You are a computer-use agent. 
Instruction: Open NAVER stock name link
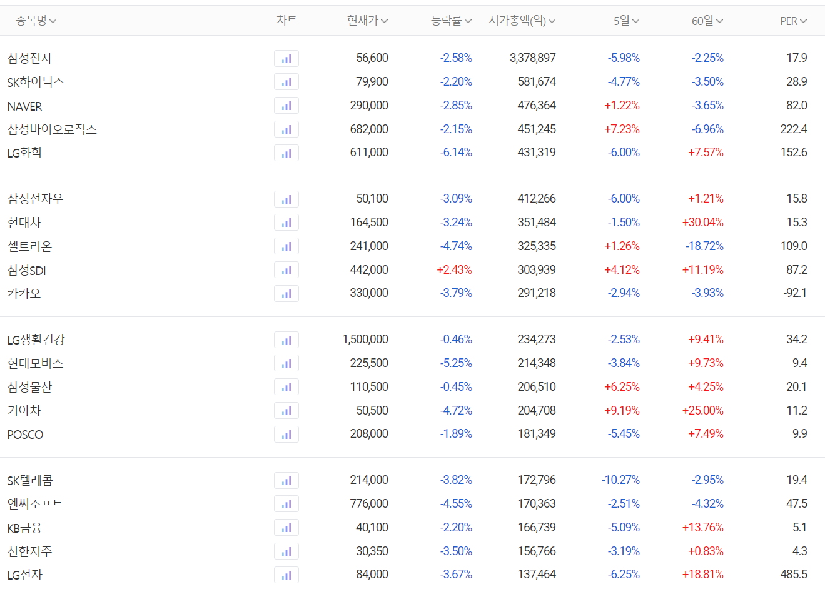24,106
